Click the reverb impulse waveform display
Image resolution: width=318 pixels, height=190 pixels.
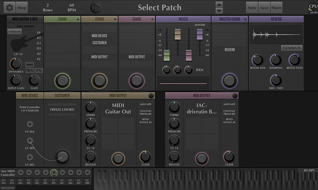(x=276, y=35)
